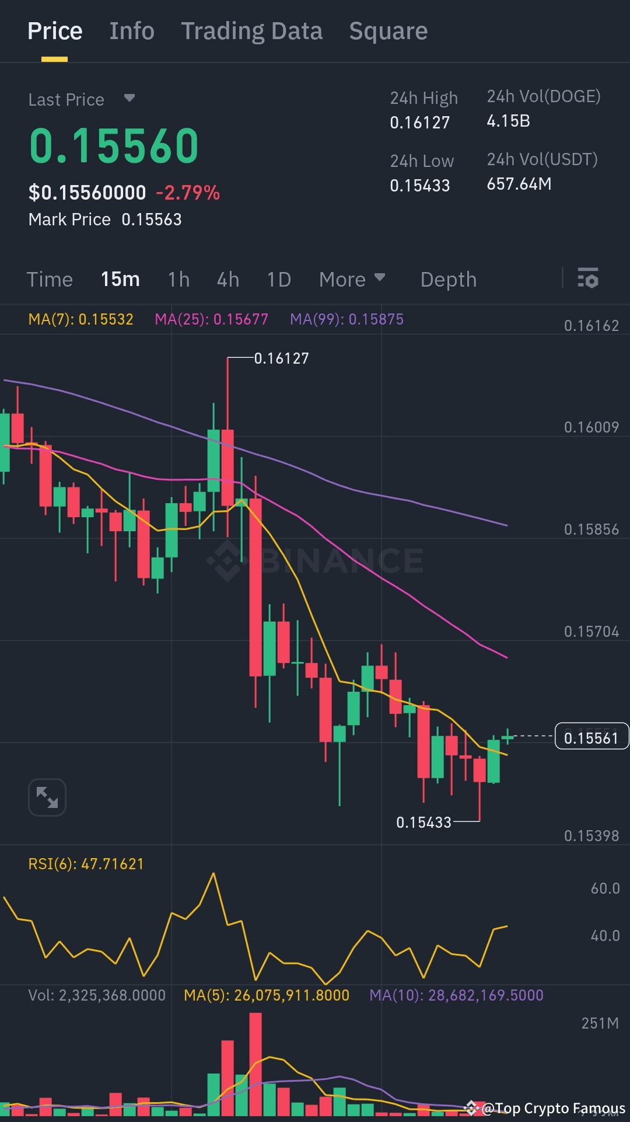The height and width of the screenshot is (1122, 630).
Task: Open the Last Price dropdown arrow
Action: pyautogui.click(x=129, y=98)
